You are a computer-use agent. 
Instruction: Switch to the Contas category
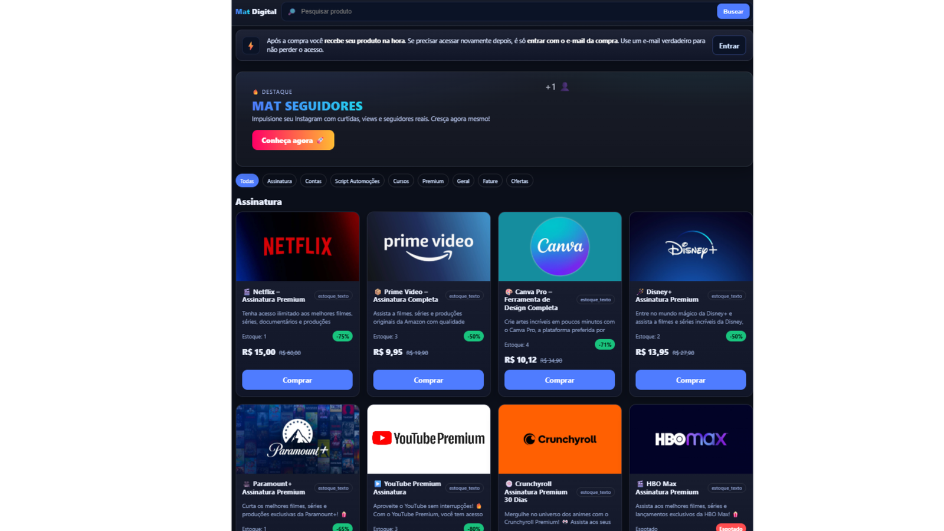click(313, 181)
